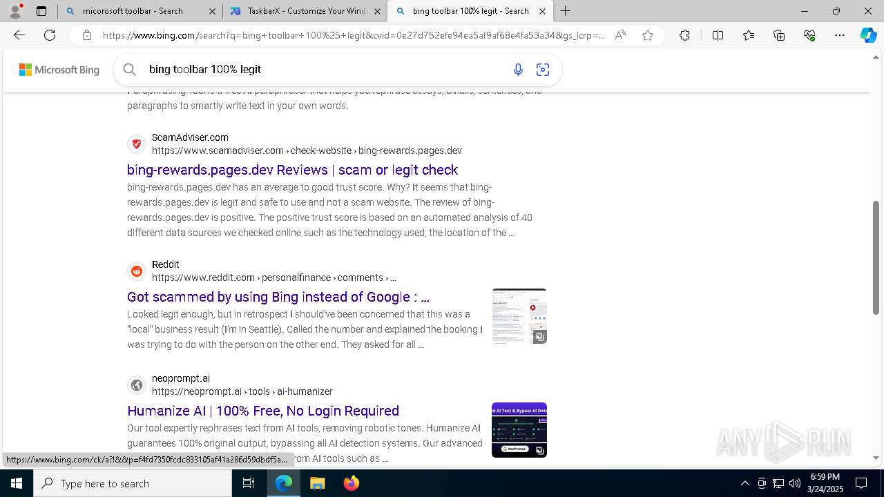Show hidden system tray icons

click(x=744, y=483)
